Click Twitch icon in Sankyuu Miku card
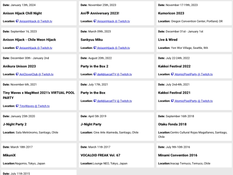 [95, 48]
